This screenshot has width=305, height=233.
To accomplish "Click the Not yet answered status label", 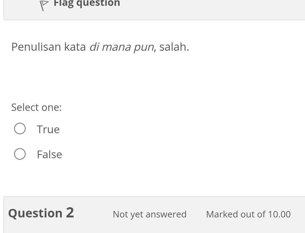I will click(149, 214).
